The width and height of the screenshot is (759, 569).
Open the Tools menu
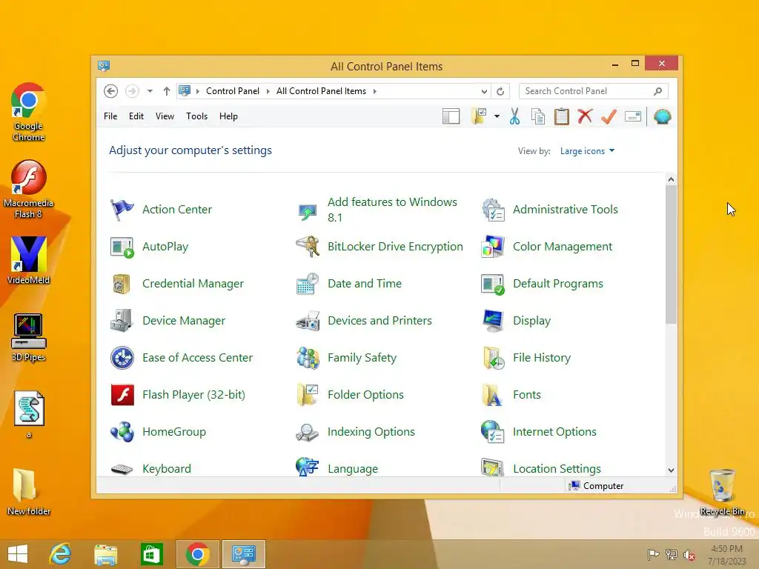(x=196, y=116)
